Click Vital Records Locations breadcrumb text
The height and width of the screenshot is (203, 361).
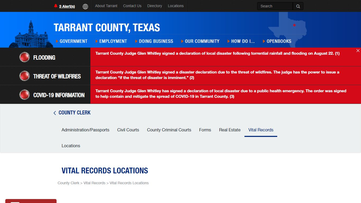[129, 183]
